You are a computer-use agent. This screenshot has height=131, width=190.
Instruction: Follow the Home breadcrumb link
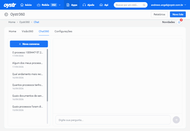(x=12, y=22)
